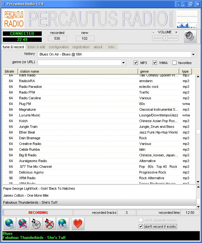Viewport: 202px width, 243px height.
Task: Click the title bar system menu icon
Action: coord(4,4)
